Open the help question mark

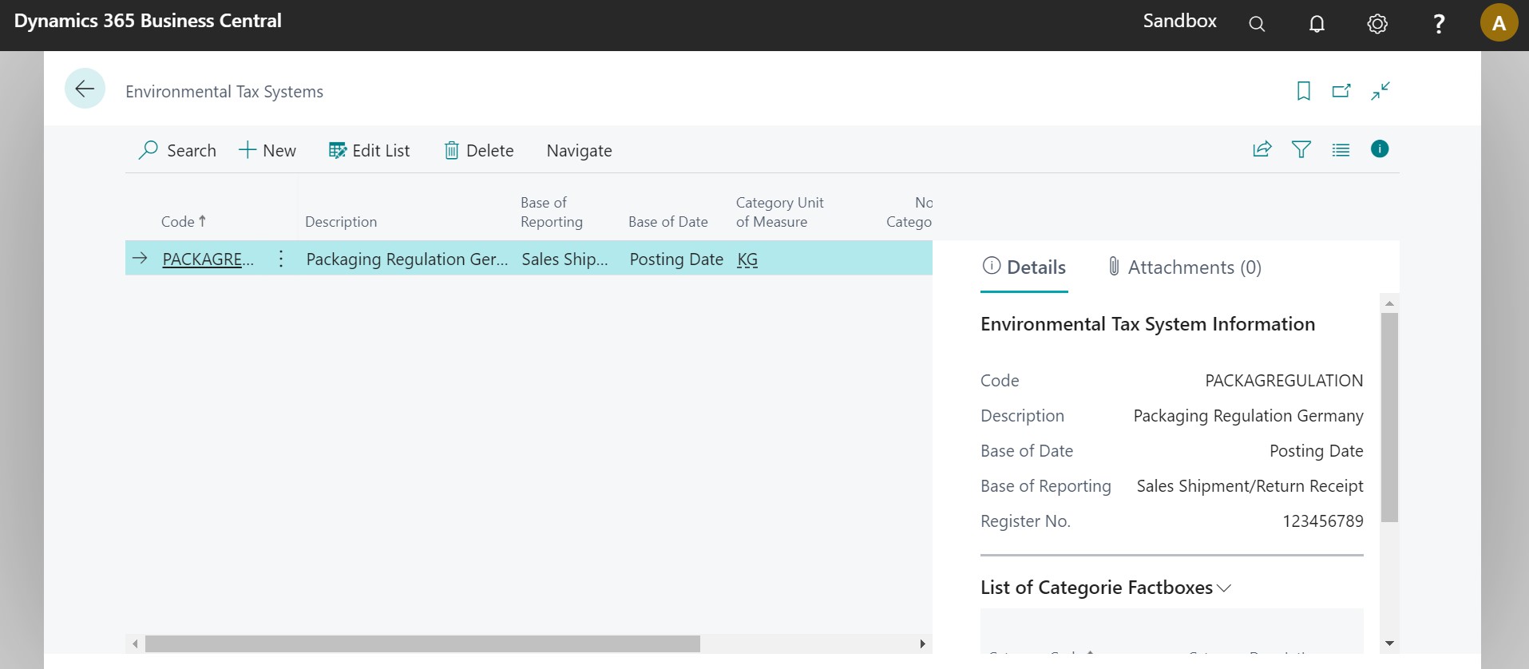tap(1438, 24)
